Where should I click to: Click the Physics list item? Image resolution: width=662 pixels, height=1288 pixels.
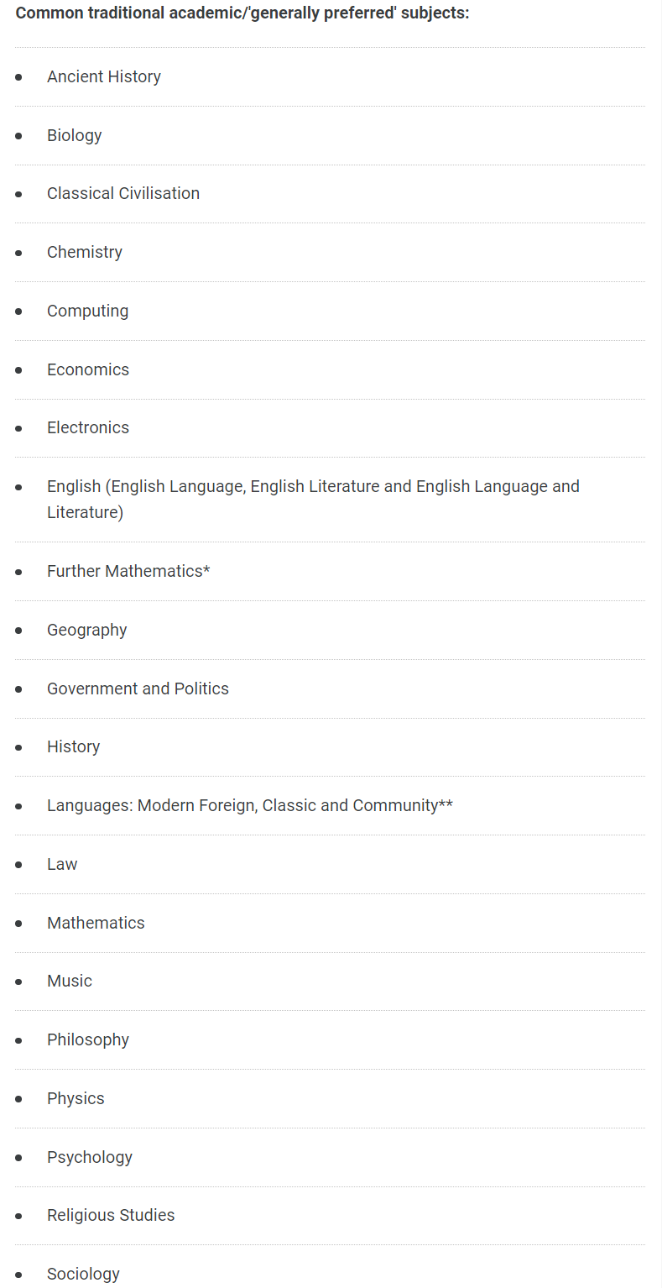point(76,1098)
